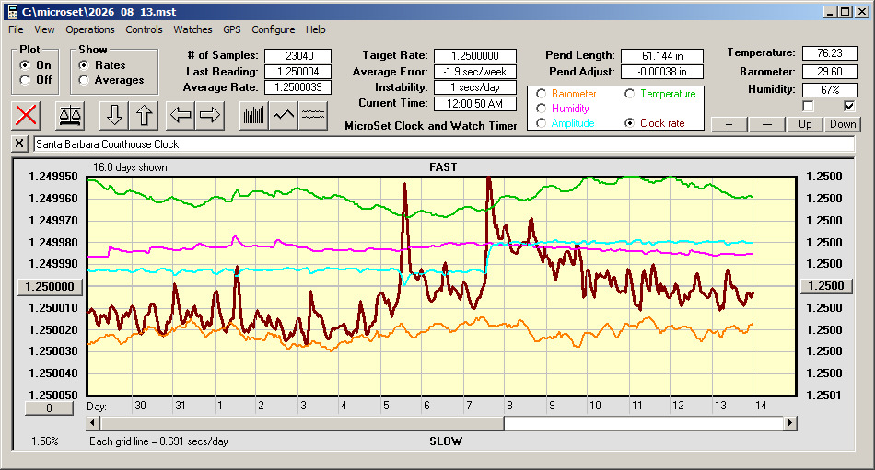Click the Target Rate field

tap(475, 56)
